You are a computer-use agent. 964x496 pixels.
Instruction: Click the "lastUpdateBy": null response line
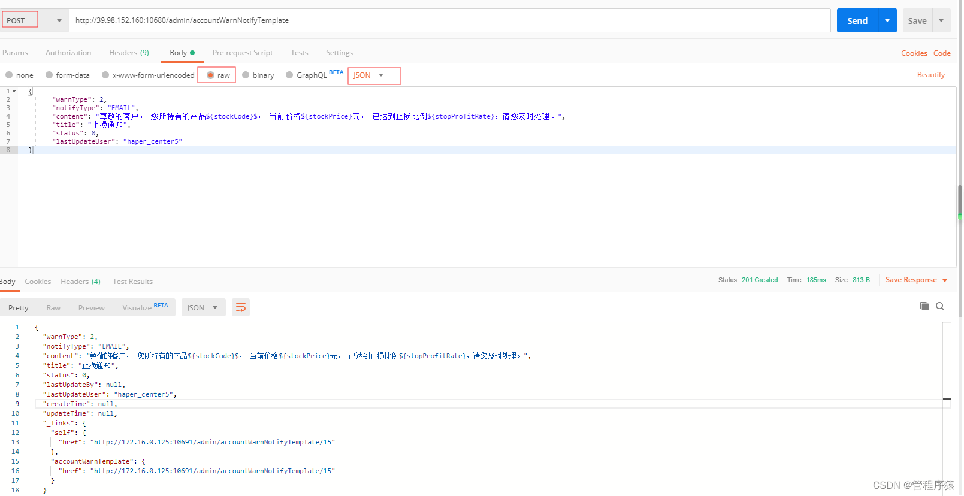[x=84, y=385]
